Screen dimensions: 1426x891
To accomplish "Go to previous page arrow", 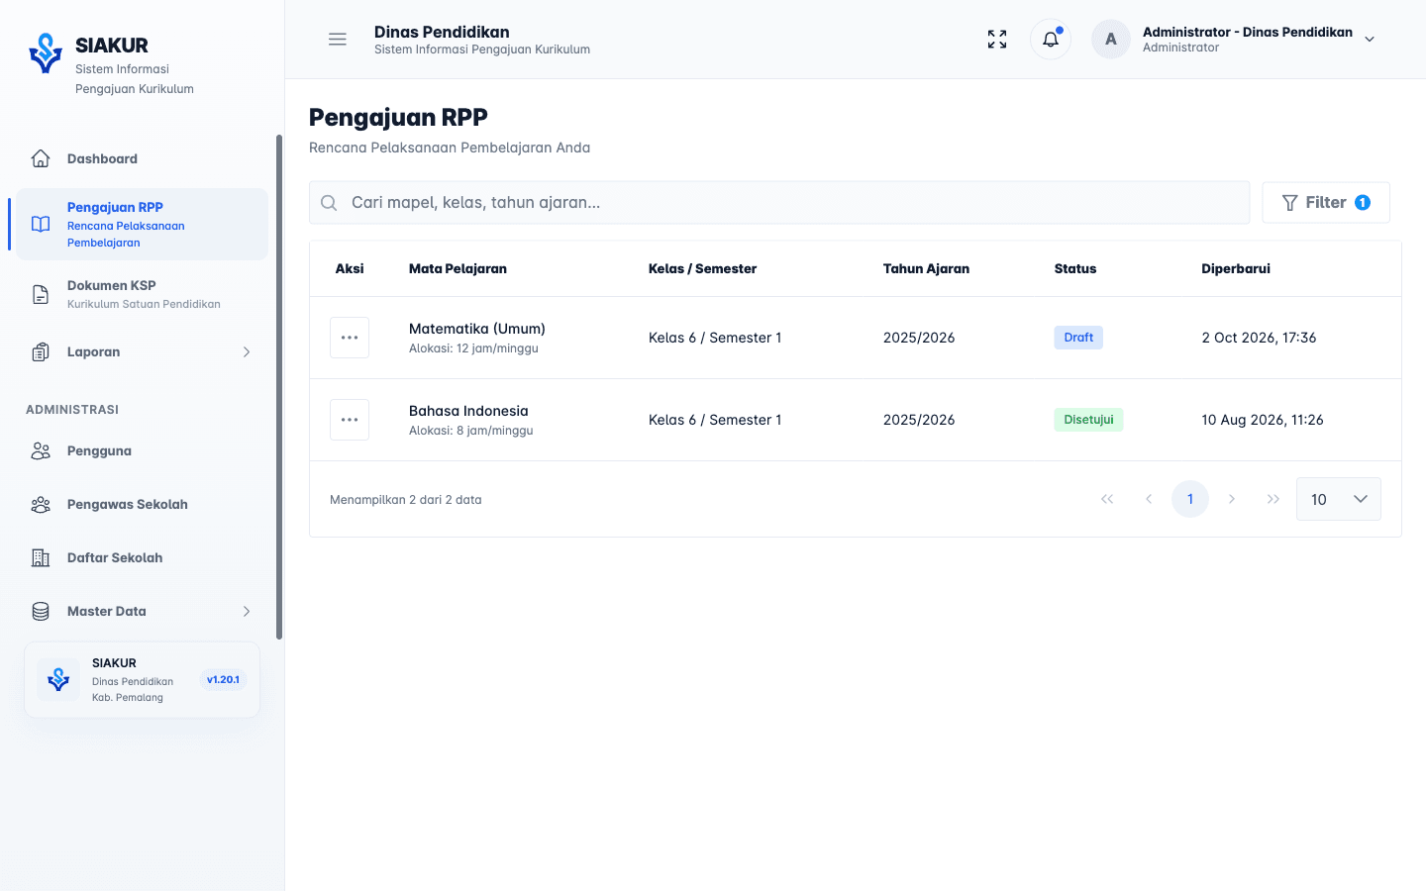I will tap(1149, 499).
